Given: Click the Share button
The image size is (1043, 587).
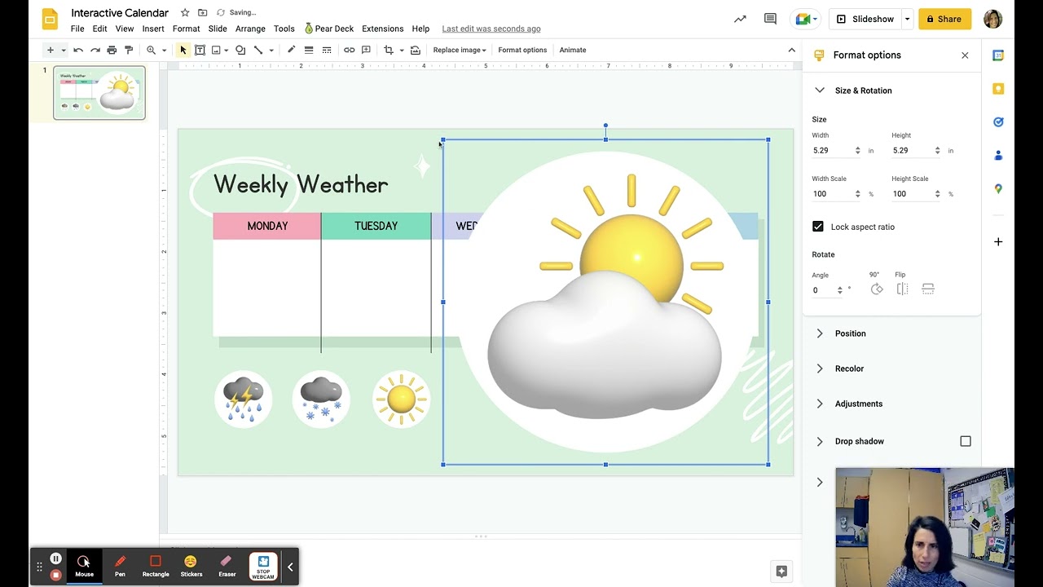Looking at the screenshot, I should pos(944,19).
